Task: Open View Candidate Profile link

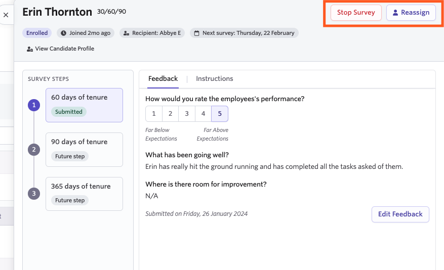Action: pyautogui.click(x=60, y=49)
